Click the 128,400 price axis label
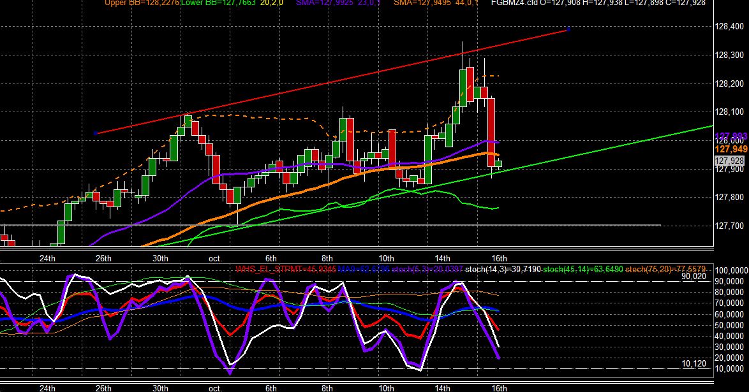The image size is (749, 392). (729, 27)
